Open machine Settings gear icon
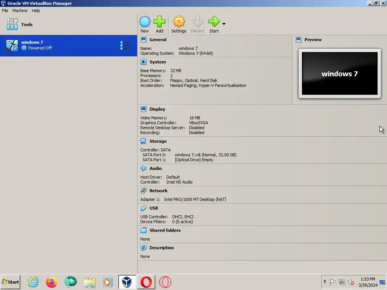 coord(179,24)
